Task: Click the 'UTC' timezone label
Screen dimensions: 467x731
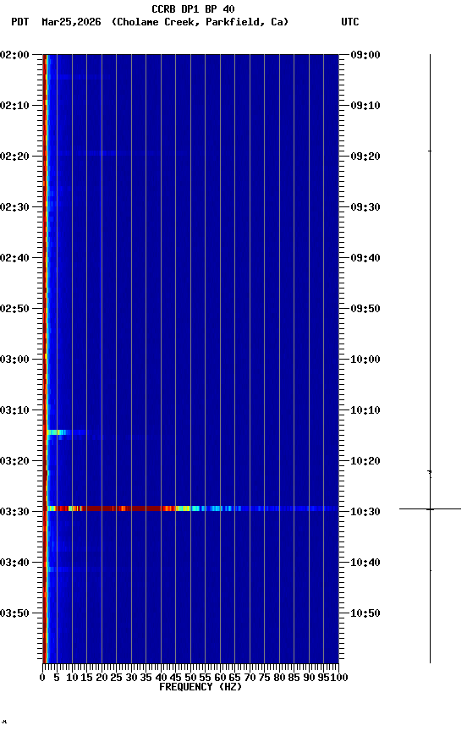Action: coord(350,22)
